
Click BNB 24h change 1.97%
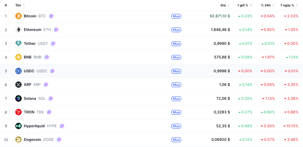pos(268,57)
